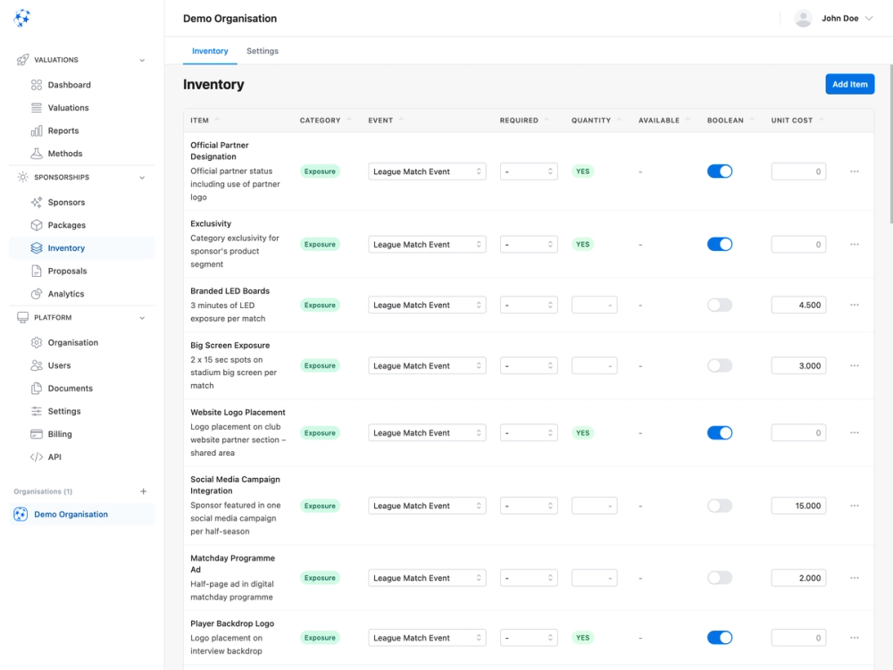Click the Add Item button

[849, 83]
